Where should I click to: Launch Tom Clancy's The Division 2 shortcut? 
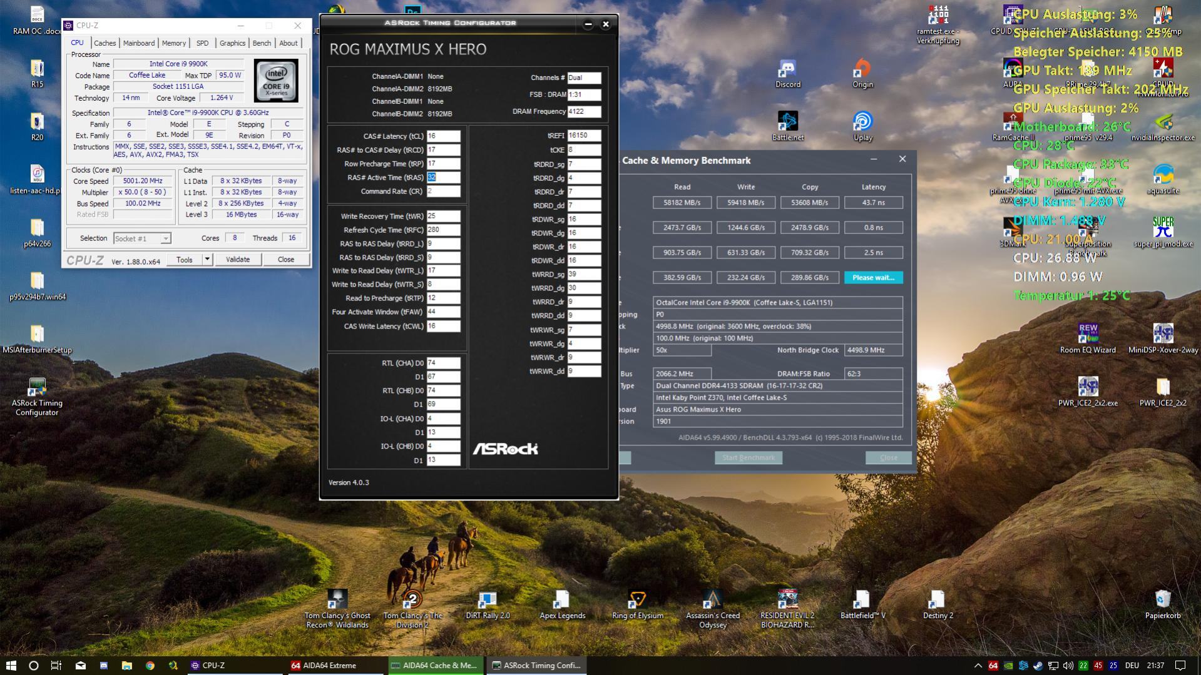[412, 609]
